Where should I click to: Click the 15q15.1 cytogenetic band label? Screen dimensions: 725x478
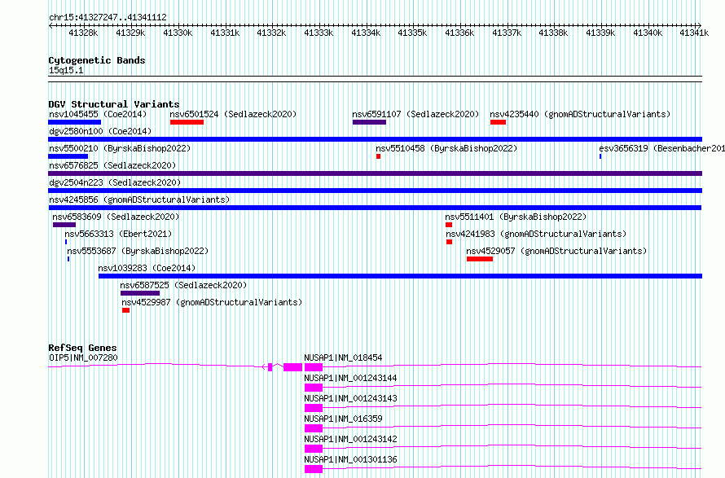tap(66, 70)
